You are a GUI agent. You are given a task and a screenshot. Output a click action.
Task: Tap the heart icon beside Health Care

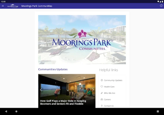click(x=102, y=87)
